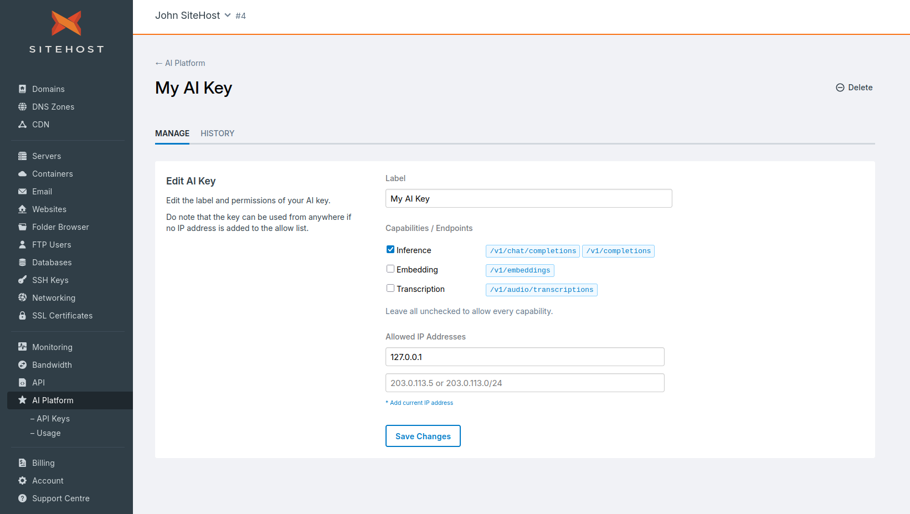Screen dimensions: 910x514
Task: Click the SiteHost logo
Action: point(66,32)
